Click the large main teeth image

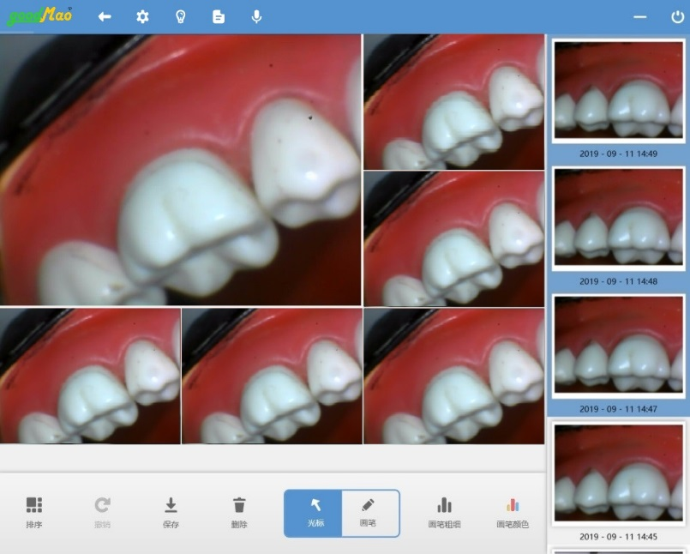click(x=180, y=170)
